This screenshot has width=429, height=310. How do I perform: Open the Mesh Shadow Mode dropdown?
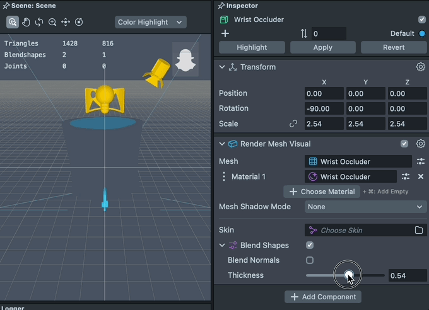pos(366,207)
